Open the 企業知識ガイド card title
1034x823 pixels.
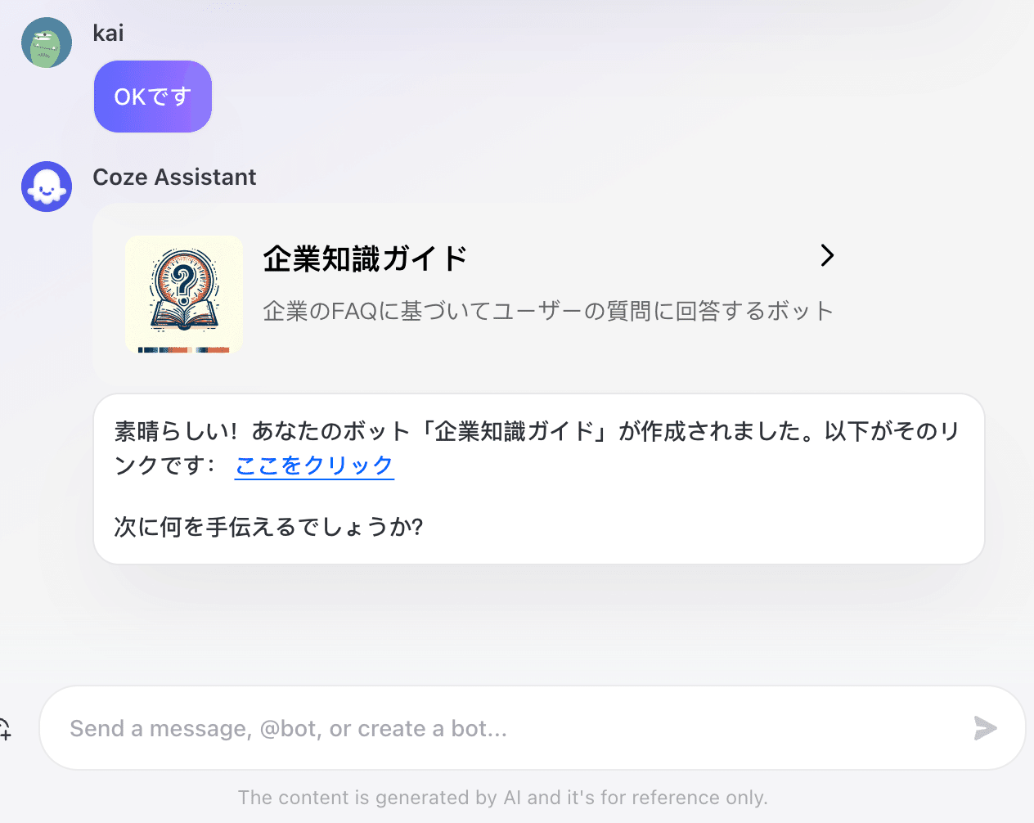(365, 259)
